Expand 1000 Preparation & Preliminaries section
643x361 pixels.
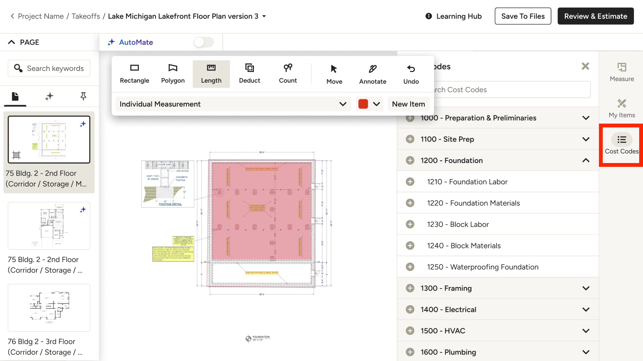click(586, 118)
